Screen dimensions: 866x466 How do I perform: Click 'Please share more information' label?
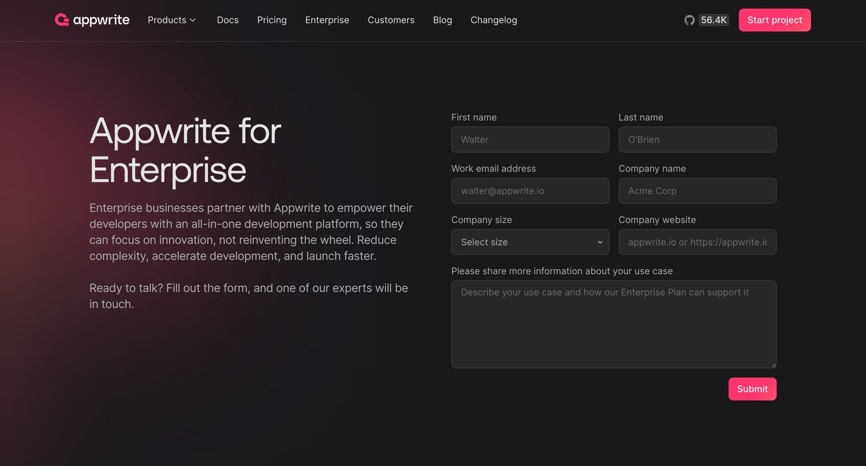tap(562, 271)
